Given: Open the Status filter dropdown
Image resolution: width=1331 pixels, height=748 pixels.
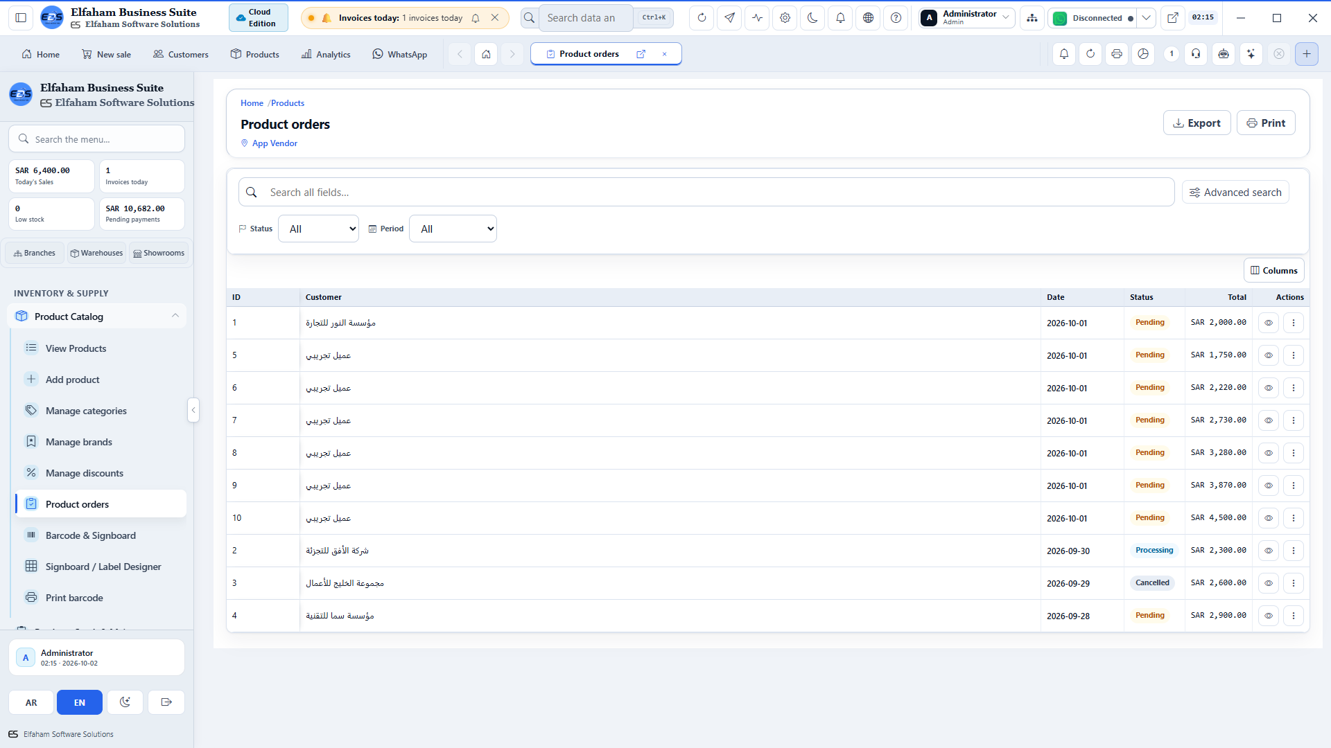Looking at the screenshot, I should 318,229.
